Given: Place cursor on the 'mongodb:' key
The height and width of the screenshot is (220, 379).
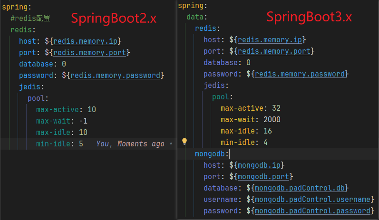Looking at the screenshot, I should (212, 154).
